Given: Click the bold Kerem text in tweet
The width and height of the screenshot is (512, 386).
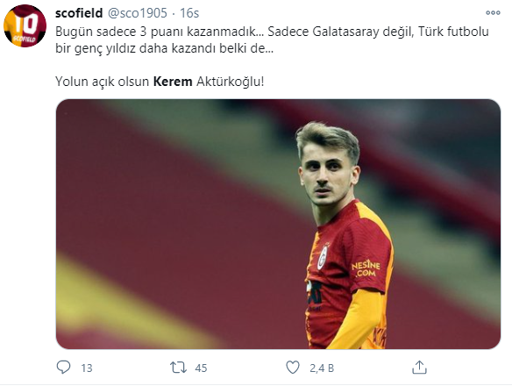Looking at the screenshot, I should coord(173,82).
